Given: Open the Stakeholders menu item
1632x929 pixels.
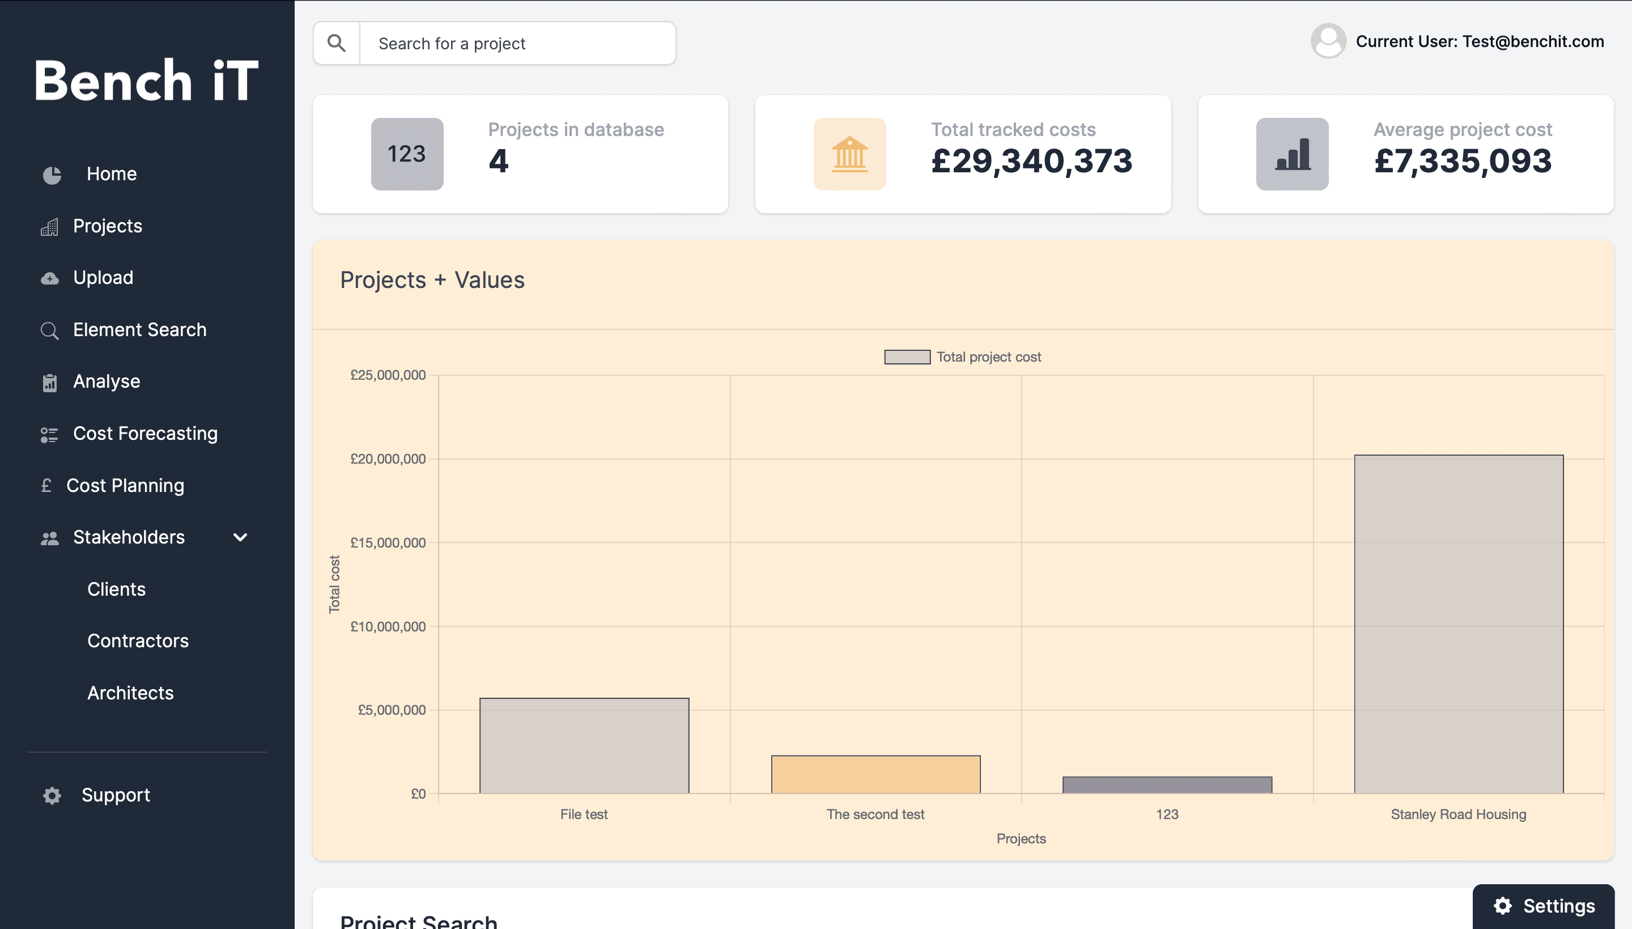Looking at the screenshot, I should point(129,537).
